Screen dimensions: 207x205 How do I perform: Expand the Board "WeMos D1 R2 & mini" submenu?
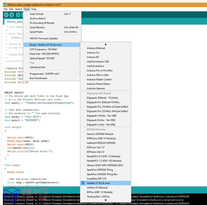pos(52,45)
